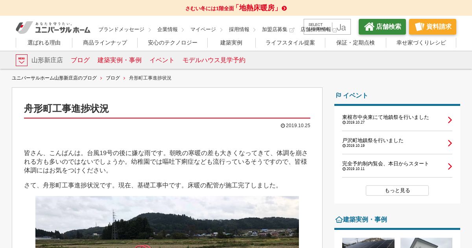Click the construction site photo
Screen dimensions: 472x248
(x=167, y=222)
